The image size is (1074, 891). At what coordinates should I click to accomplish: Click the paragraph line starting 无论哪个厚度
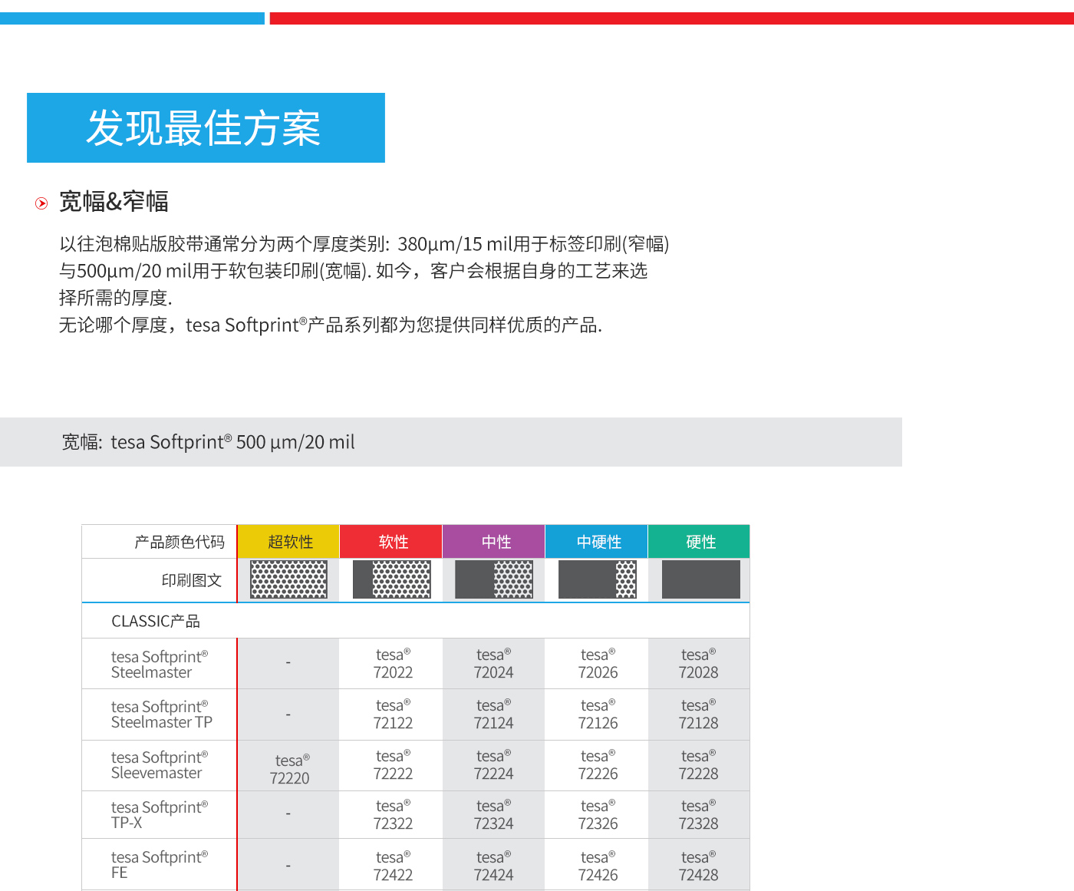pos(331,325)
